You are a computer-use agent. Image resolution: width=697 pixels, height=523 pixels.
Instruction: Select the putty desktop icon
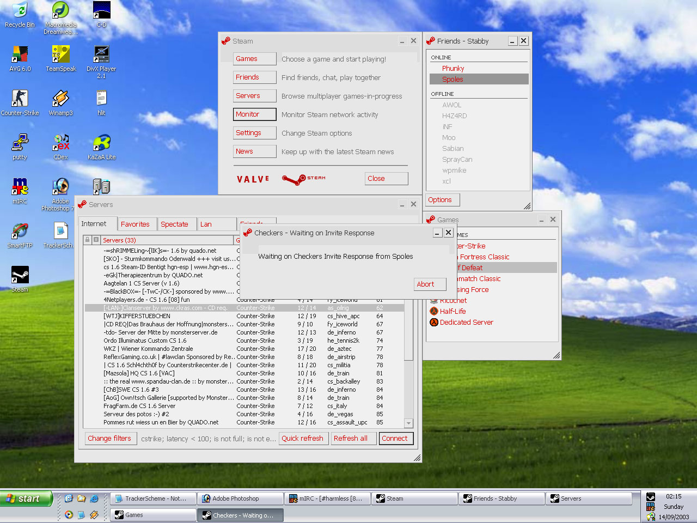pyautogui.click(x=20, y=147)
